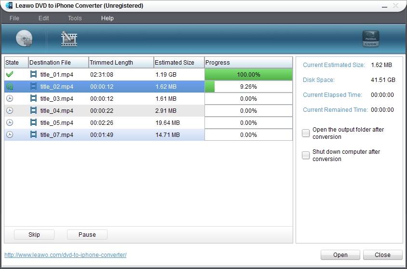Click the NVIDIA CUDA badge icon

coord(371,39)
